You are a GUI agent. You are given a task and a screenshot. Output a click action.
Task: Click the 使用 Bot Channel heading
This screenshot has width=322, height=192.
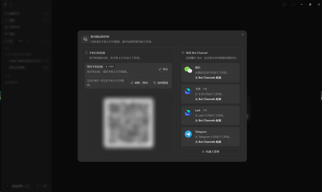[x=196, y=53]
